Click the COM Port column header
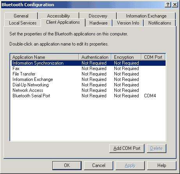Viewport: 180px width, 174px height. 153,57
